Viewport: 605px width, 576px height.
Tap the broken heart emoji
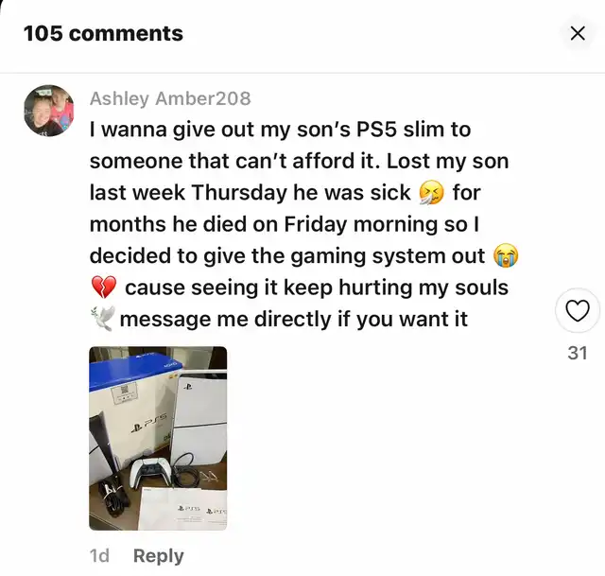103,288
